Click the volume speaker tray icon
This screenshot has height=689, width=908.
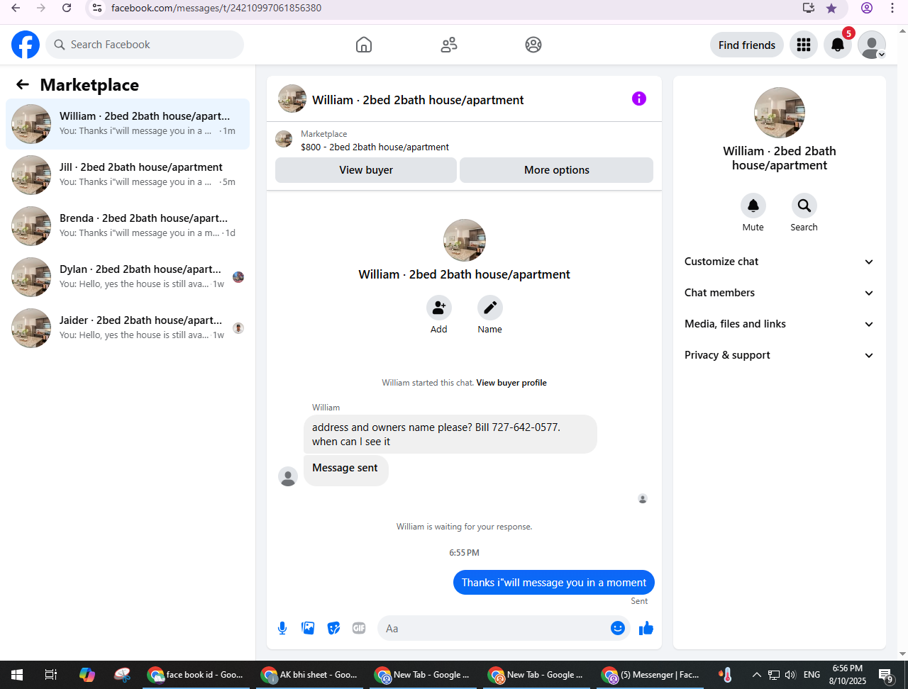[790, 675]
